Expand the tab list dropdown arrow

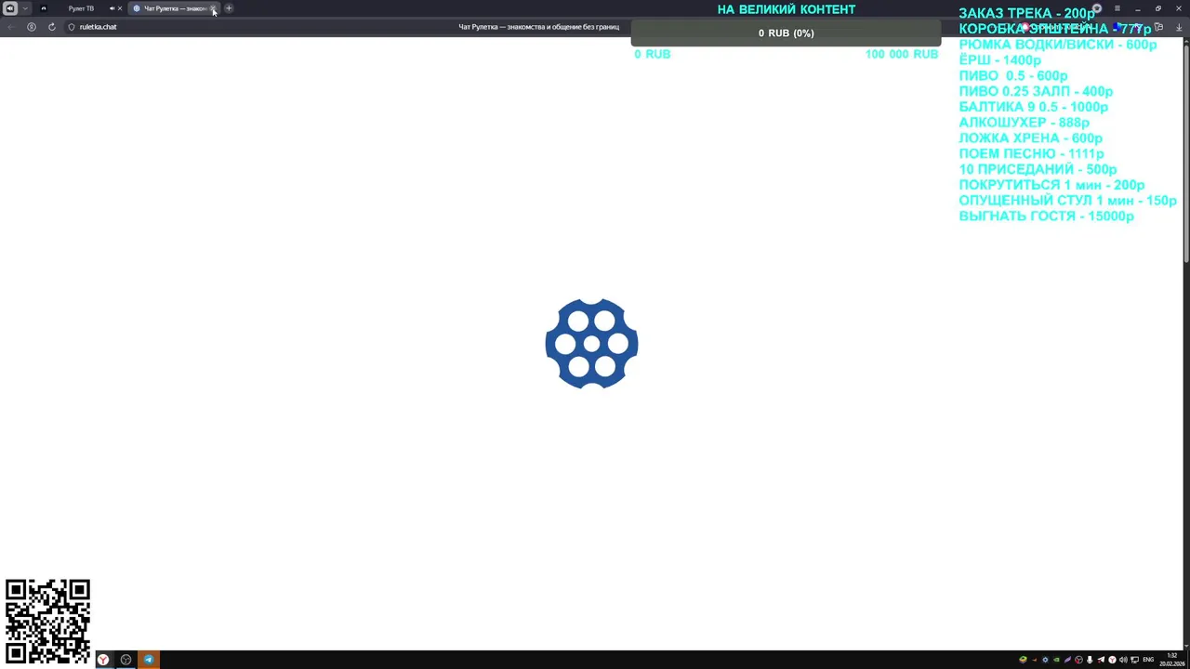pyautogui.click(x=25, y=8)
